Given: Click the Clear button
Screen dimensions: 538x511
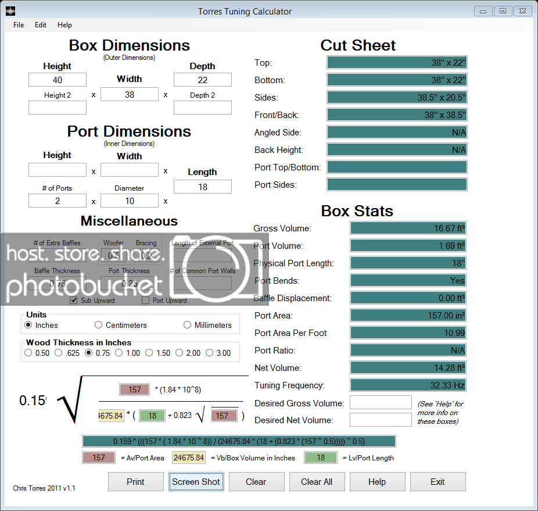Looking at the screenshot, I should tap(257, 482).
